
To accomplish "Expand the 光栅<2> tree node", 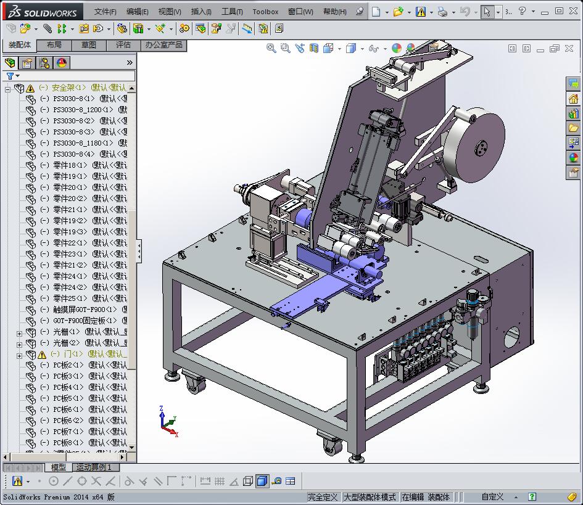I will tap(19, 345).
